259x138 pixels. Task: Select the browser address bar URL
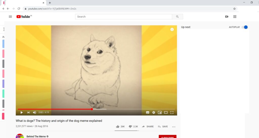pos(52,9)
